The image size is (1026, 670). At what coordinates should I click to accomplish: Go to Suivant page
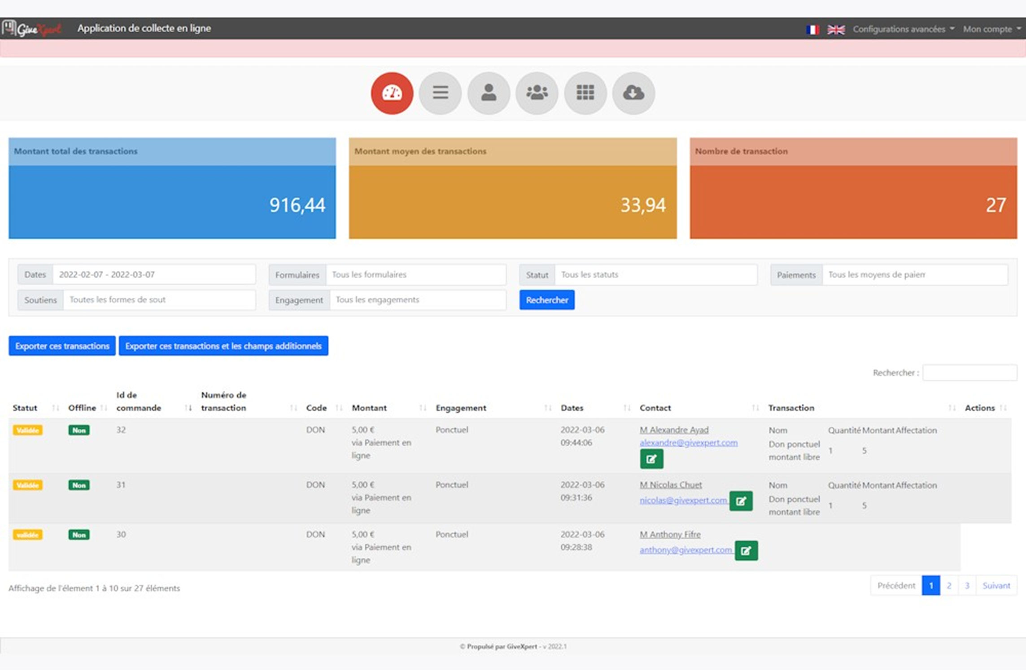point(996,586)
